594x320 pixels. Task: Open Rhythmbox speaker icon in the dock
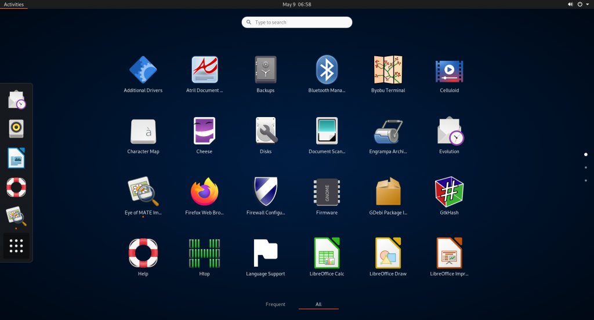16,129
